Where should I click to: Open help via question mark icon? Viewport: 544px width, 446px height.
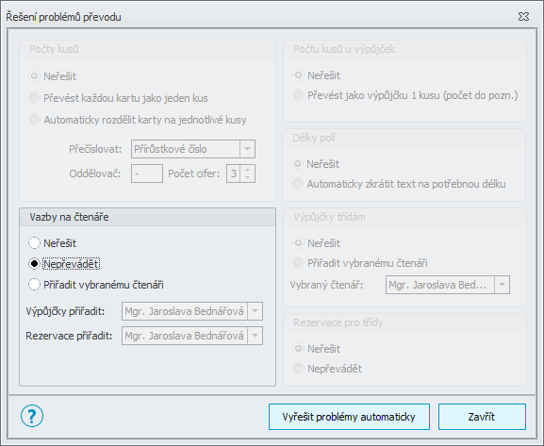coord(32,416)
